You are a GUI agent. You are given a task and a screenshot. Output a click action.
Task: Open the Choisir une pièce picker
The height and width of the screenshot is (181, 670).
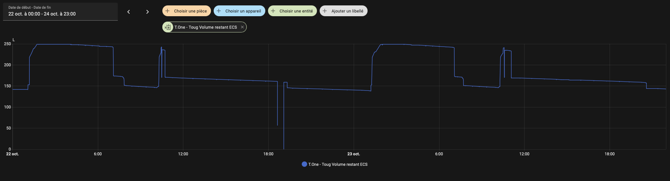(x=190, y=11)
